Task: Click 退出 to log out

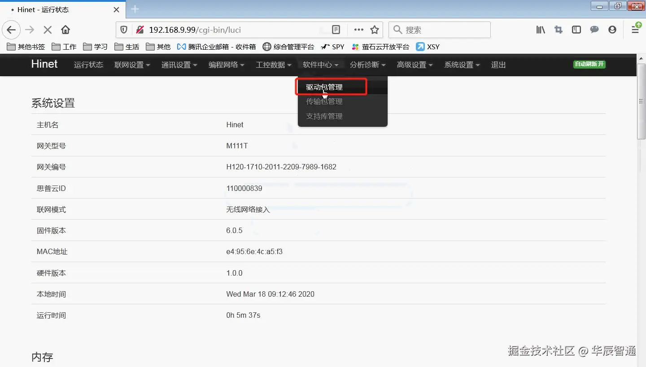Action: (x=498, y=65)
